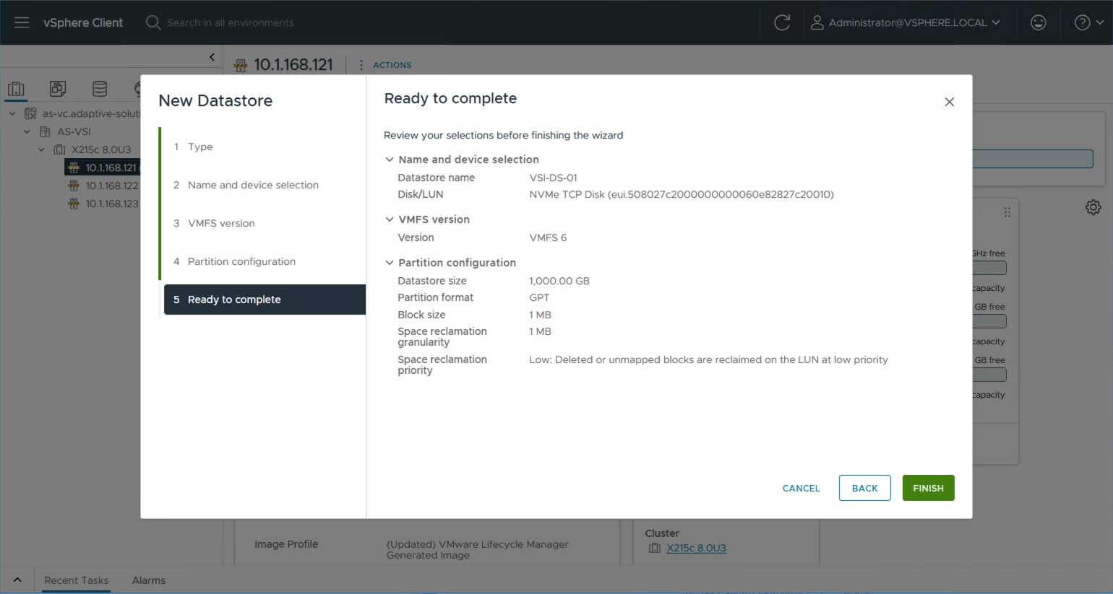
Task: Click FINISH to create the datastore
Action: tap(928, 488)
